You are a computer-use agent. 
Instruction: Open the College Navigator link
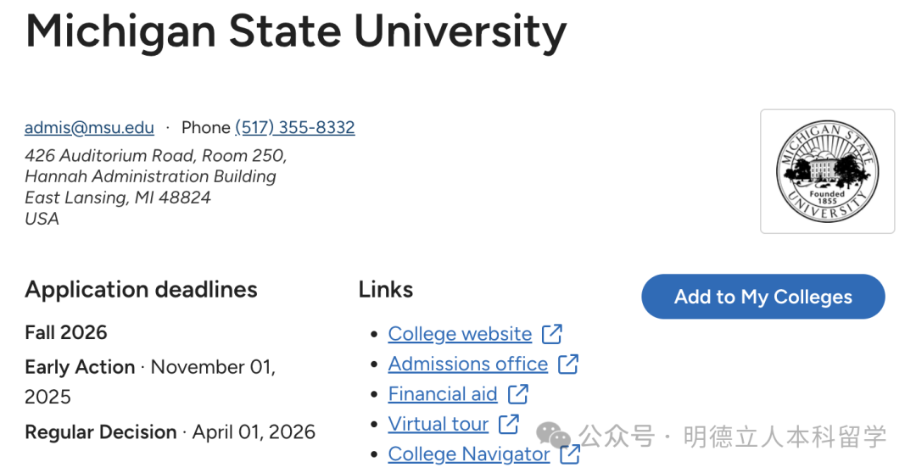tap(468, 454)
